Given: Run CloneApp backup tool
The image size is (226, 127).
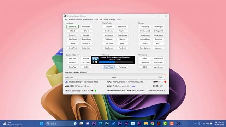Looking at the screenshot, I should 72,67.
